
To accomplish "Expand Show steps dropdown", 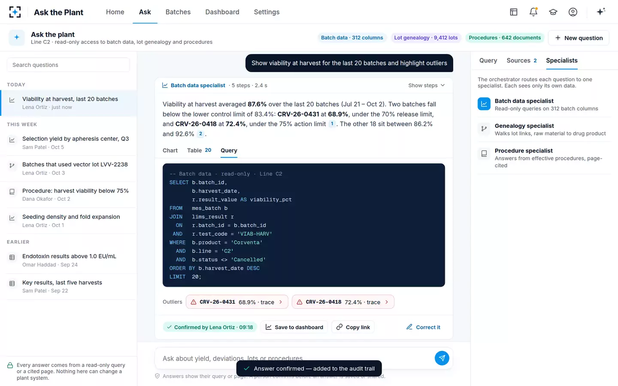I will (x=427, y=85).
